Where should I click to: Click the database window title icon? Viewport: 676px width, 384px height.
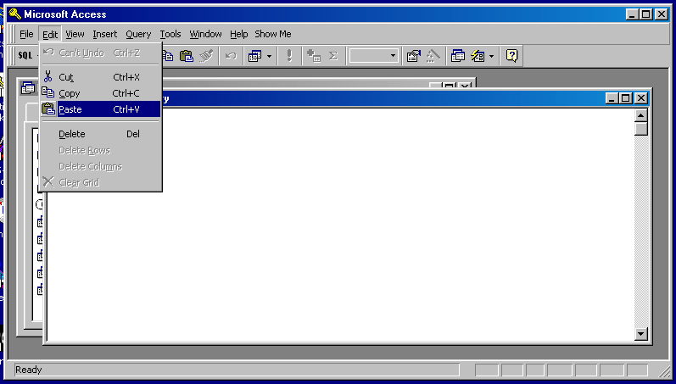point(28,88)
